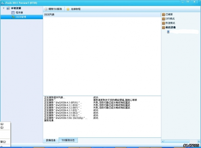The height and width of the screenshot is (148, 201).
Task: Click the device panel horizontal scrollbar thumb
Action: [x=177, y=141]
